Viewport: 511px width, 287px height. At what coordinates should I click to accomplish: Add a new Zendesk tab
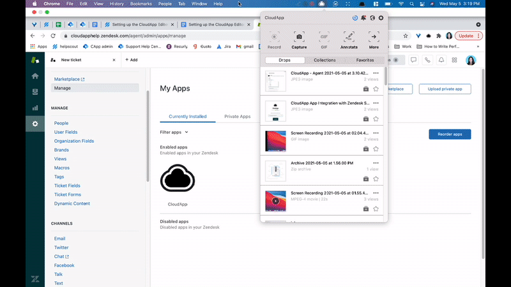coord(132,60)
